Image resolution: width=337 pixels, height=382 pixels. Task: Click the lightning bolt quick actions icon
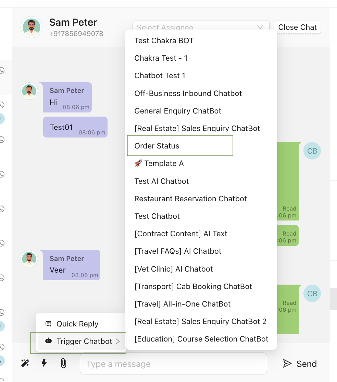coord(44,363)
